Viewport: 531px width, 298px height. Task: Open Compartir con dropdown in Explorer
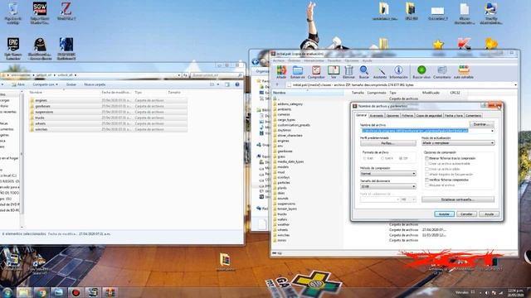pyautogui.click(x=46, y=84)
